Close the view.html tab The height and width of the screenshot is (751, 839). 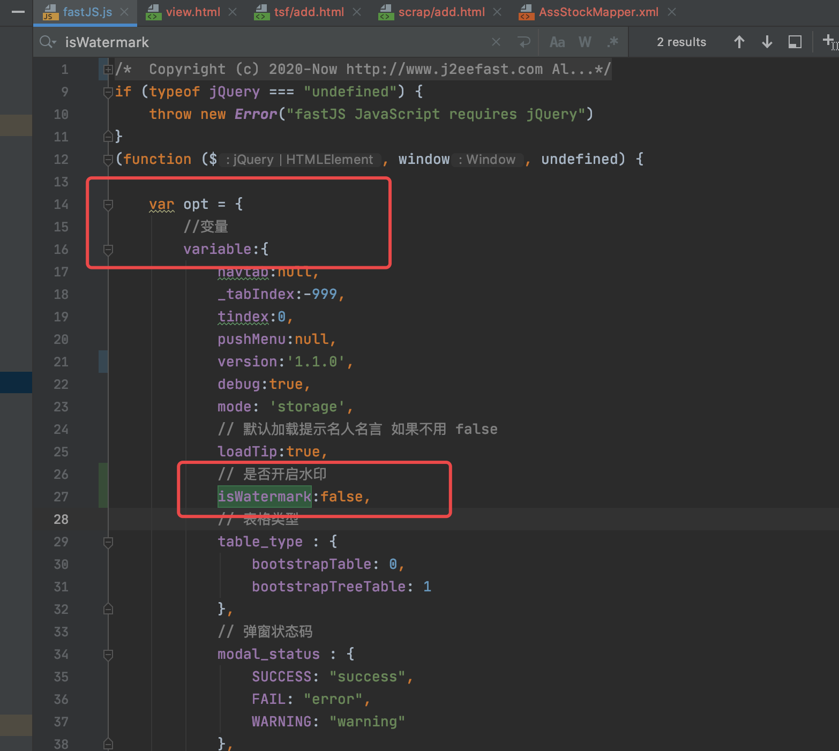[233, 12]
